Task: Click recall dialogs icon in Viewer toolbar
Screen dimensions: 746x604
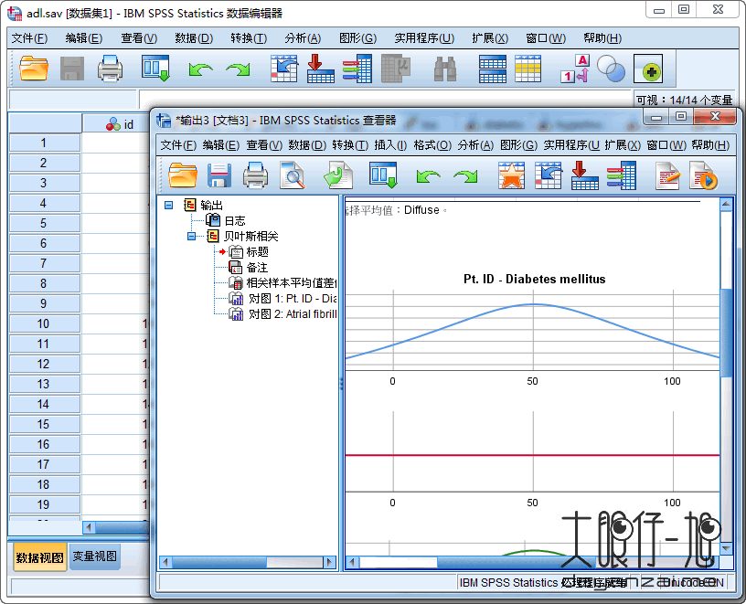Action: coord(383,175)
